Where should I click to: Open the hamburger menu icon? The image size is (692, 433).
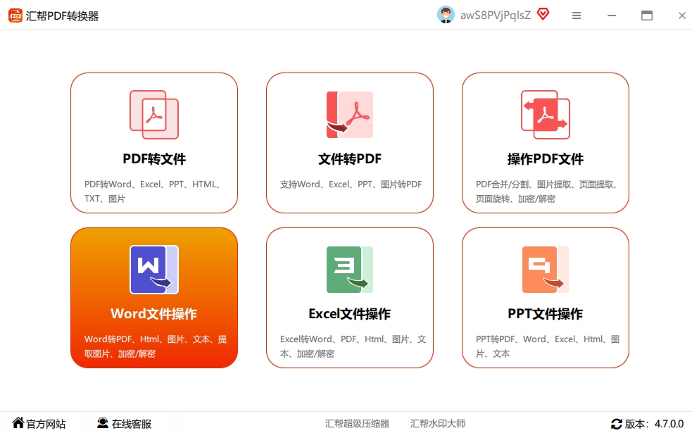point(577,15)
